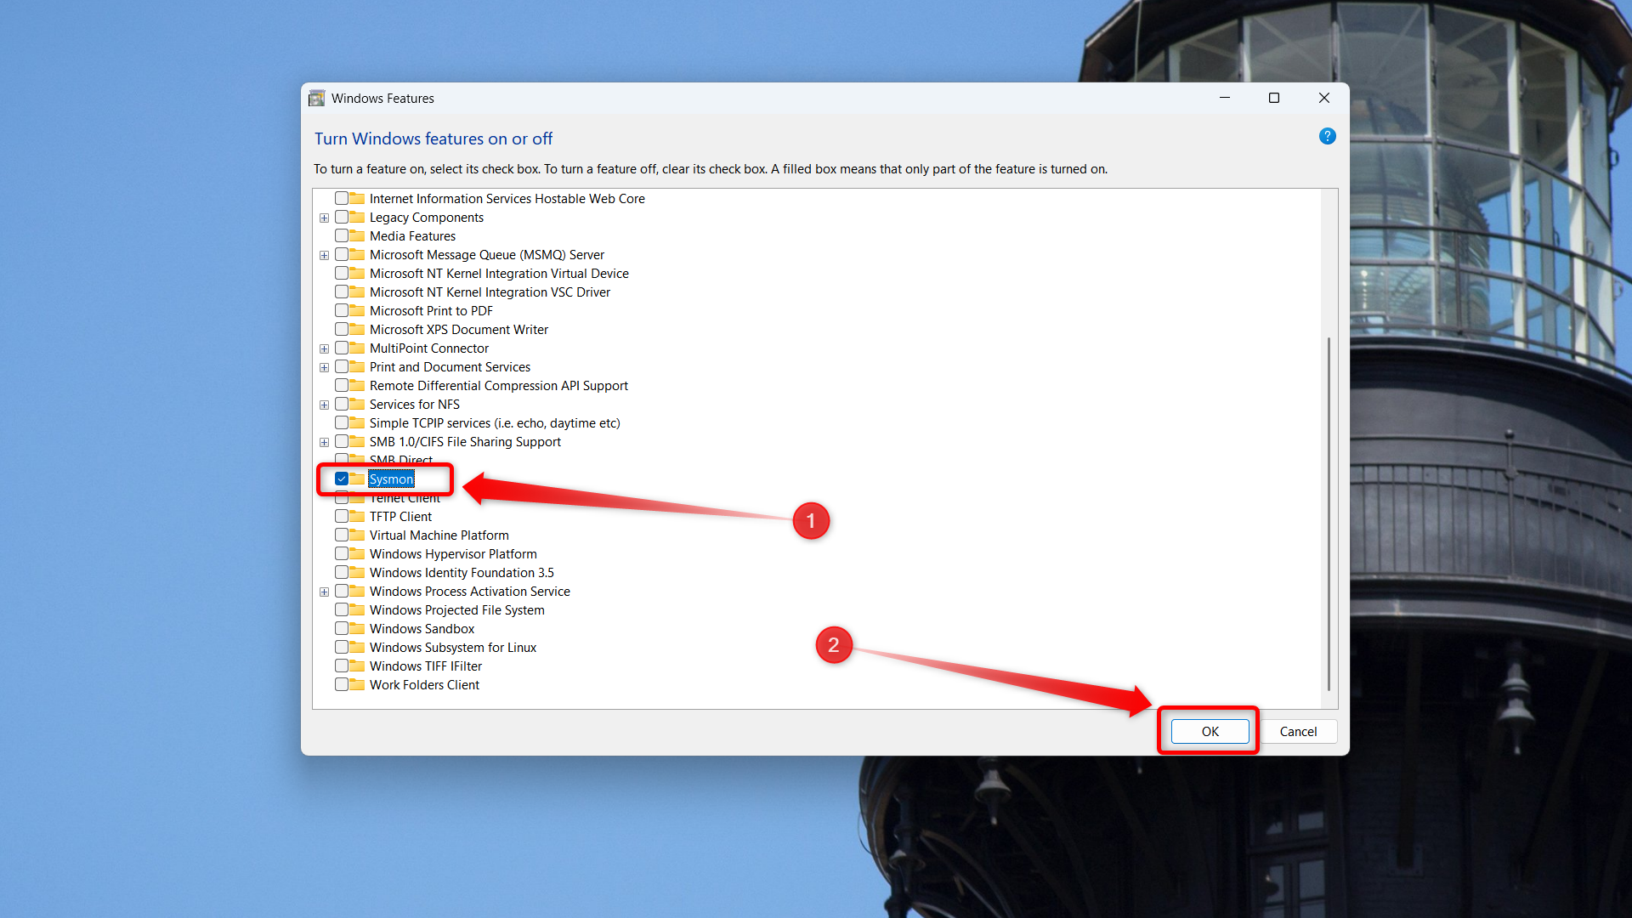This screenshot has height=918, width=1632.
Task: Expand SMB 1.0/CIFS File Sharing Support
Action: [324, 442]
